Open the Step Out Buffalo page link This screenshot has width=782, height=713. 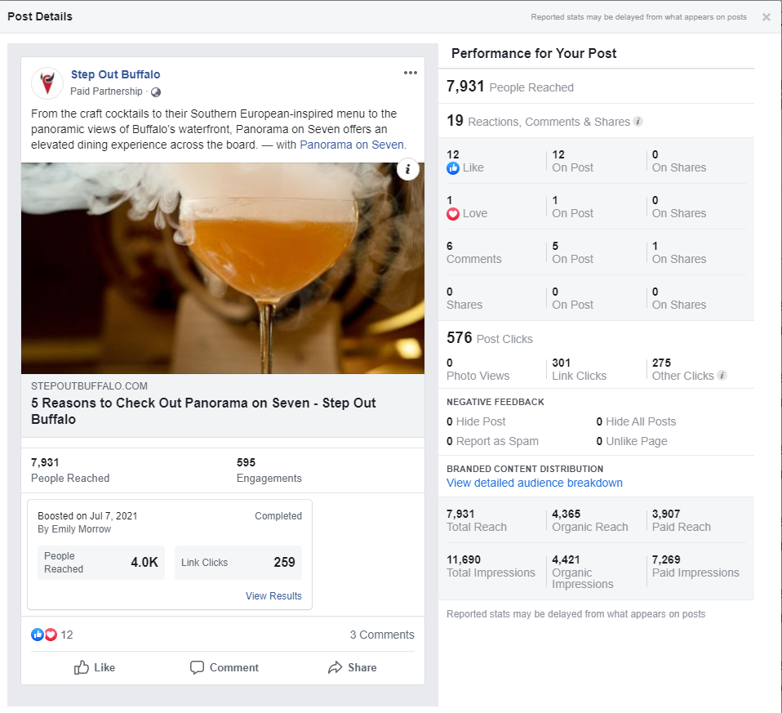pos(115,74)
